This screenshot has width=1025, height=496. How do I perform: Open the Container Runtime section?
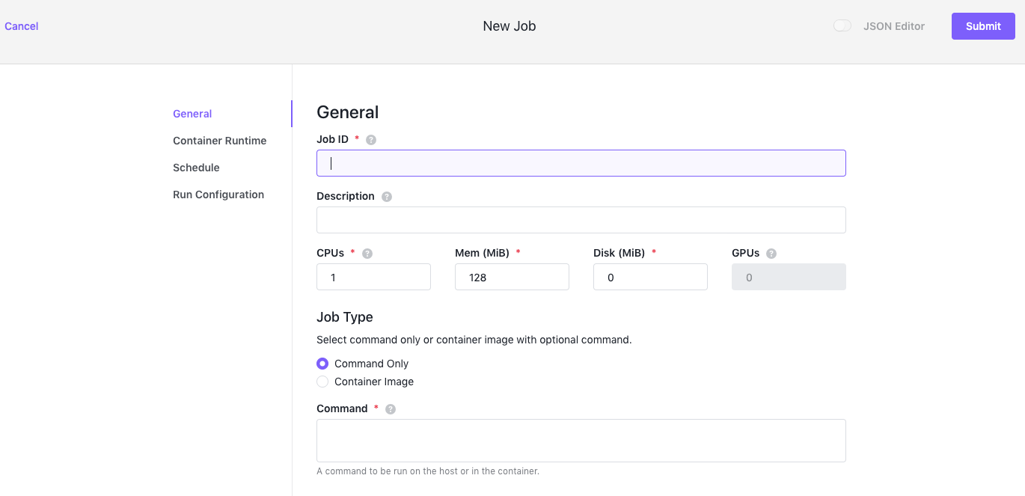tap(219, 141)
